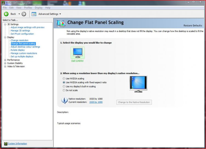
Task: Select Use NVIDIA scaling radio button
Action: pyautogui.click(x=64, y=78)
